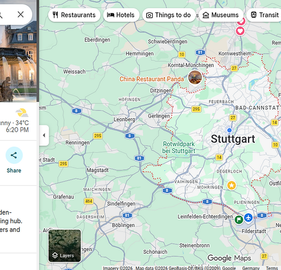Viewport: 281px width, 270px height.
Task: Click the China Restaurant Panda label
Action: coord(152,79)
